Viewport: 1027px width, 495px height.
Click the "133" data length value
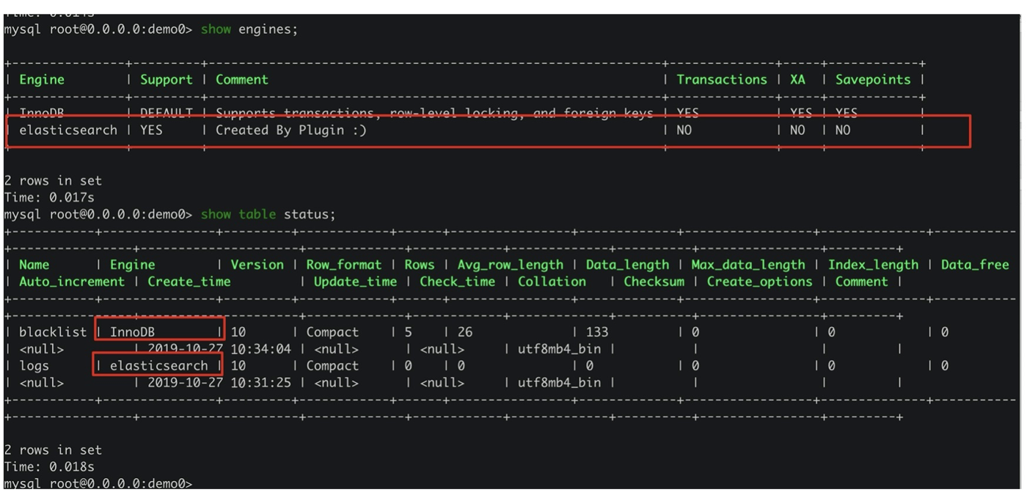point(597,332)
